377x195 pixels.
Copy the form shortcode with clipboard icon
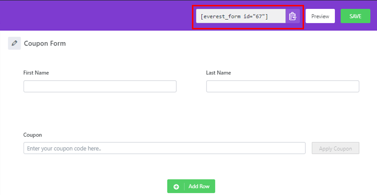pos(293,16)
